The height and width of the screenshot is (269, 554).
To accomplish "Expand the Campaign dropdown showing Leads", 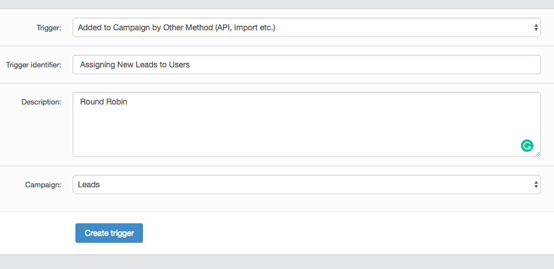I will 306,184.
